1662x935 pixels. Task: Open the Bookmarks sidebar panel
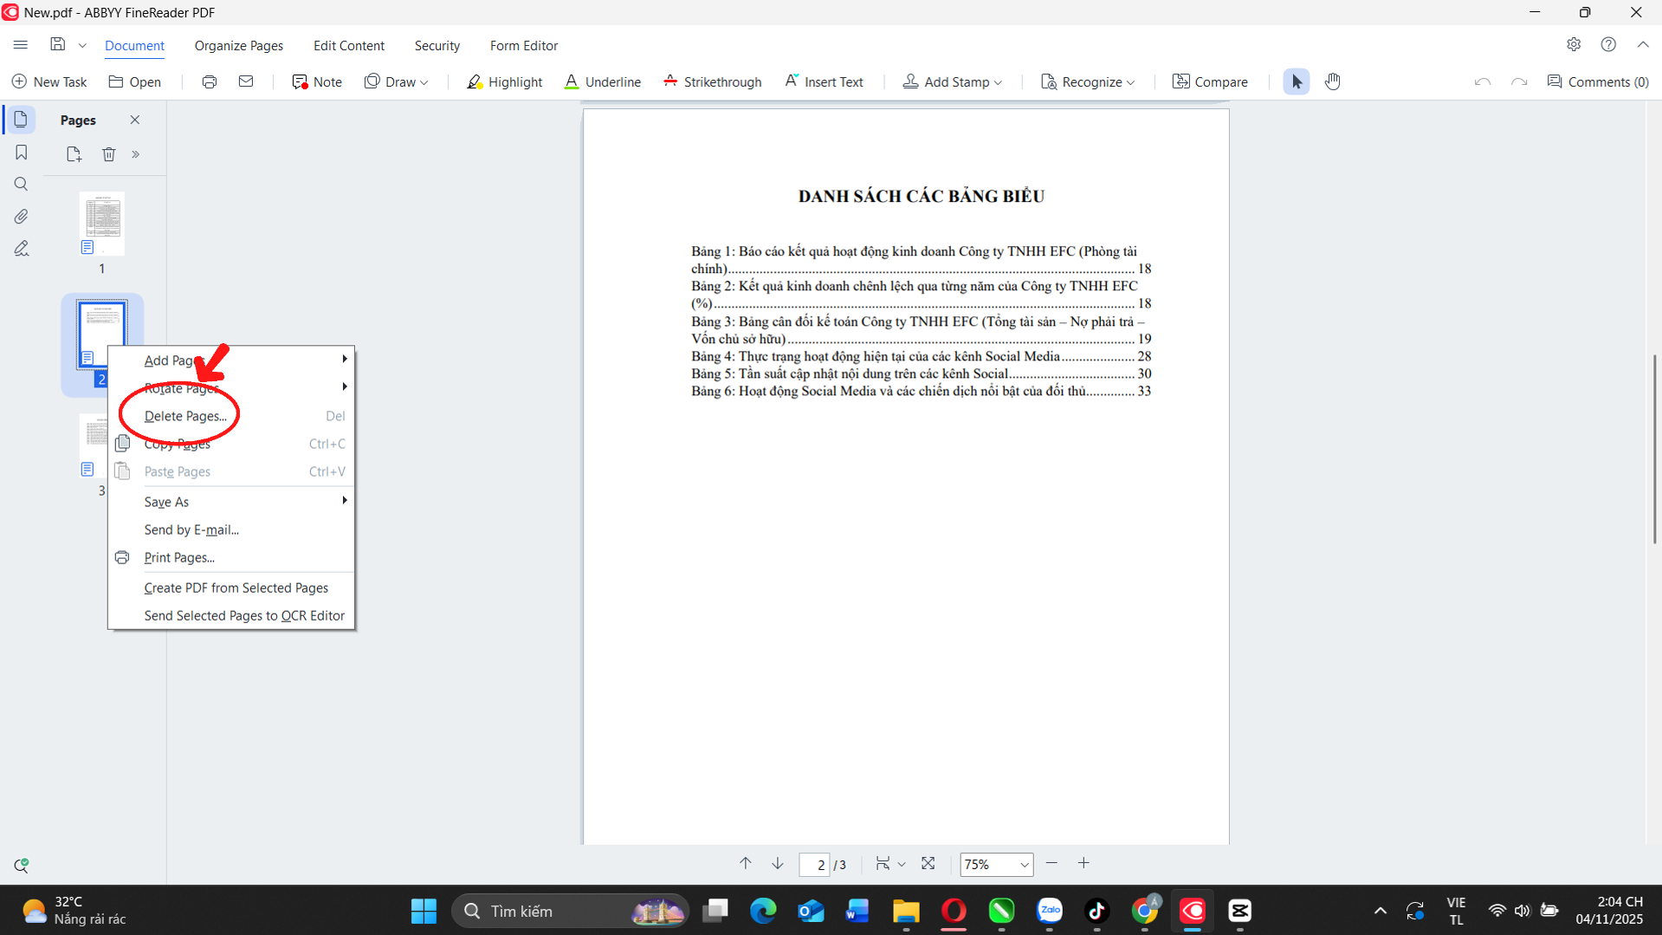pos(22,153)
